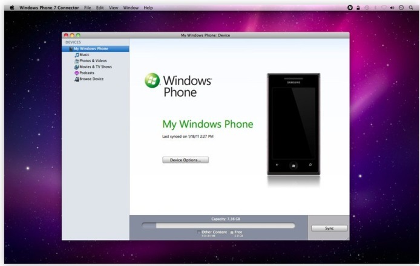Click the storage capacity bar

pos(218,225)
